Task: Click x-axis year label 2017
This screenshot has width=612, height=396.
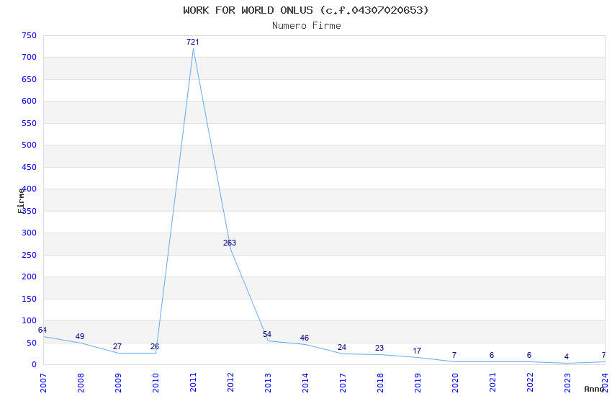Action: pyautogui.click(x=343, y=383)
